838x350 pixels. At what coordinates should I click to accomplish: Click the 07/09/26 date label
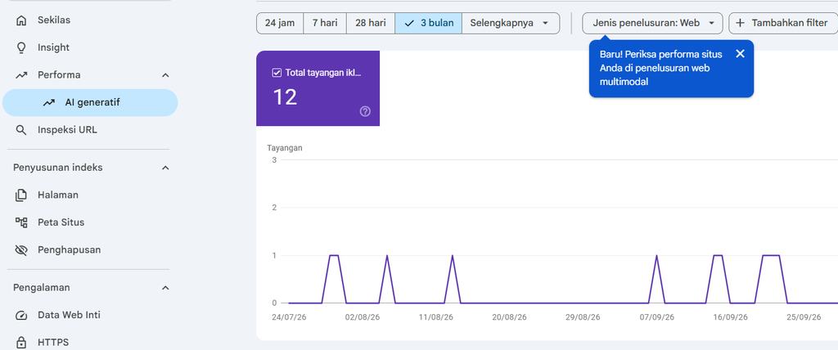click(x=657, y=316)
